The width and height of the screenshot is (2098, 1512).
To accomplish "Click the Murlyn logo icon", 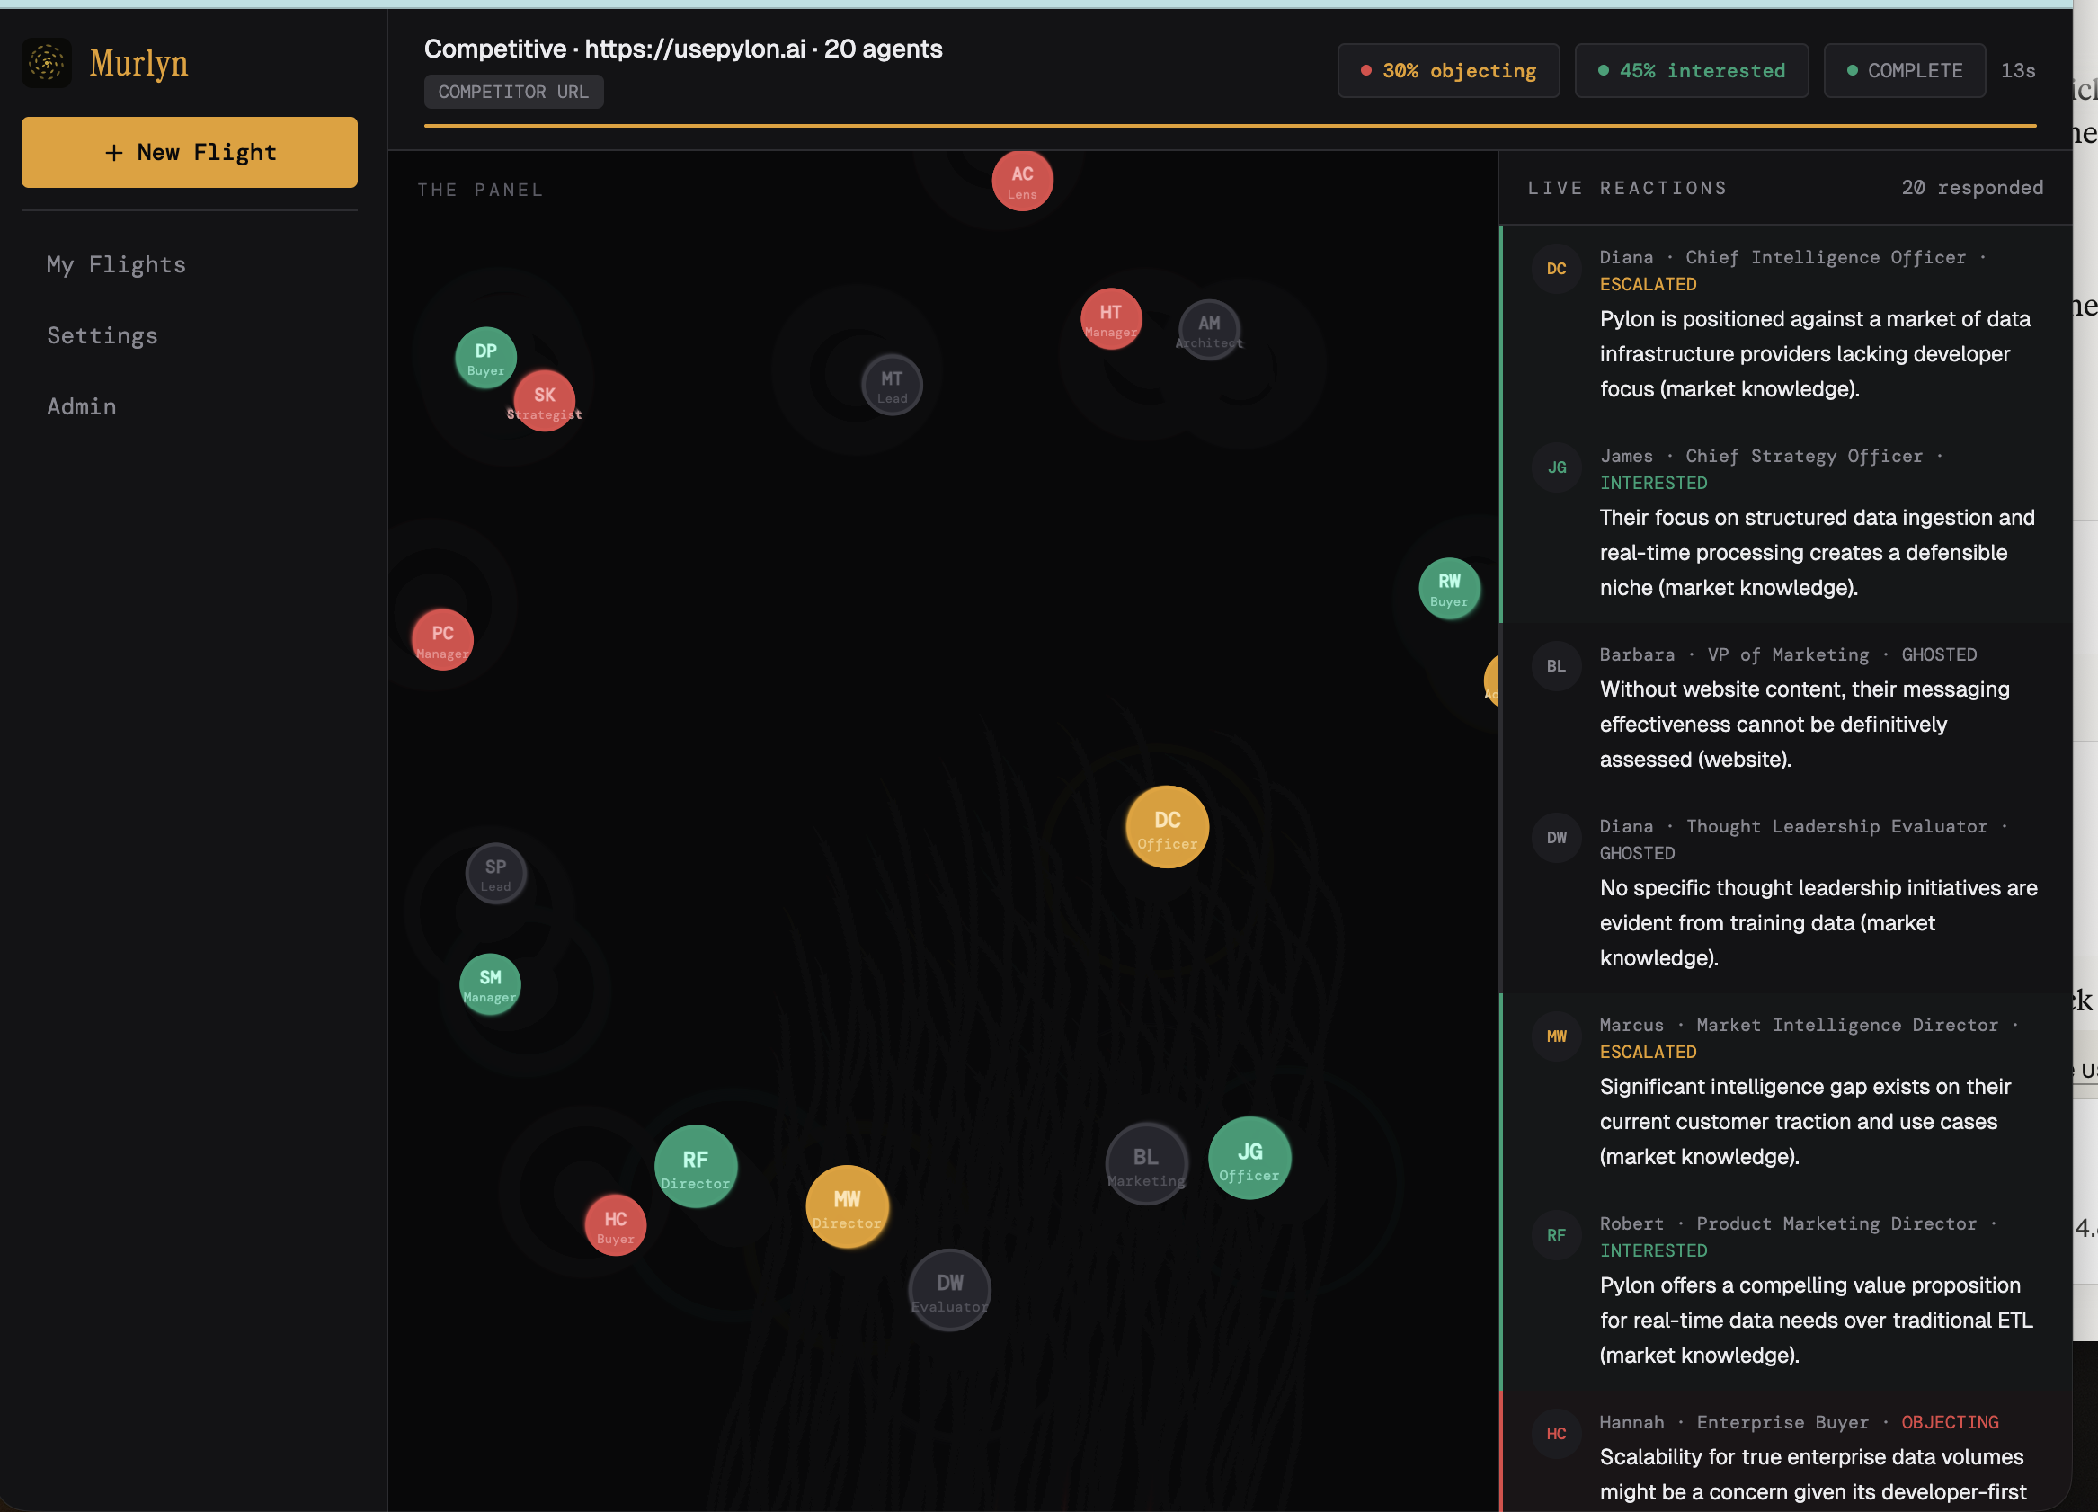I will click(47, 63).
